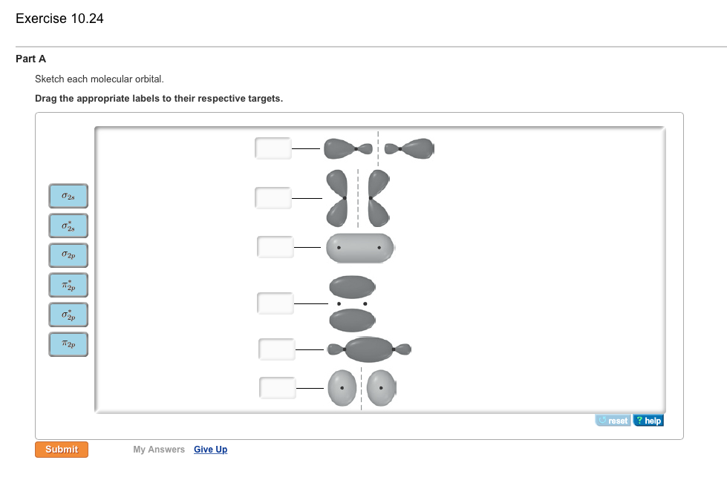
Task: Select target box next to four-lobed vertical orbital
Action: click(x=273, y=198)
